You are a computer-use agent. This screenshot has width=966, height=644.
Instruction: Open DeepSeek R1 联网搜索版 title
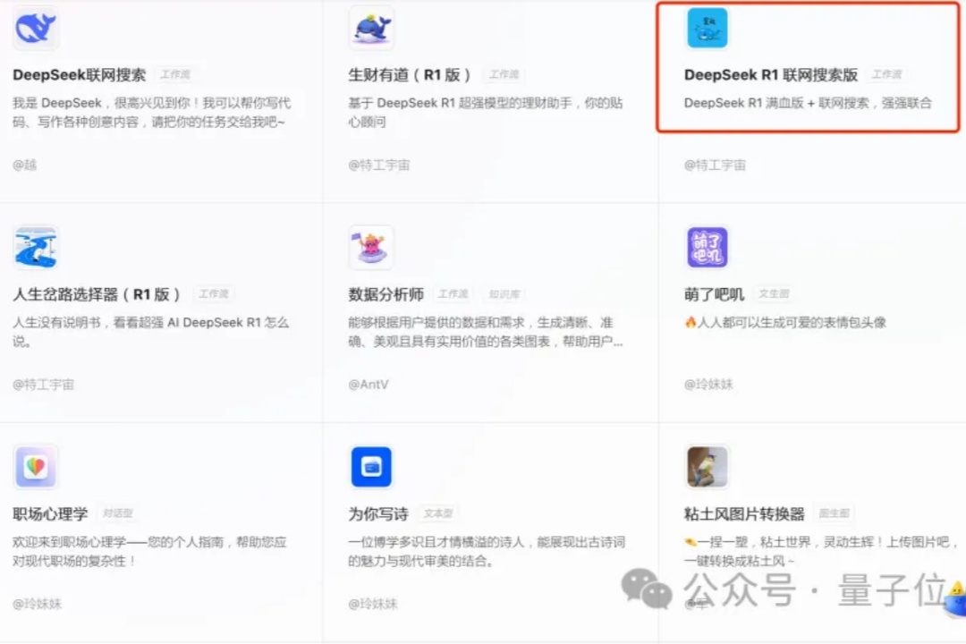(771, 74)
